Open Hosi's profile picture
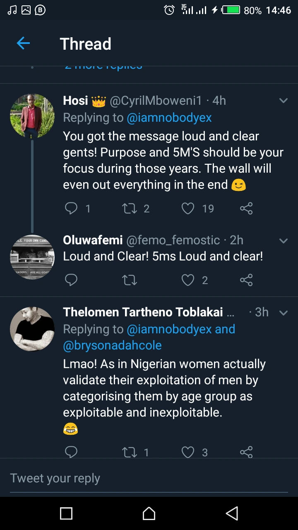 (32, 116)
